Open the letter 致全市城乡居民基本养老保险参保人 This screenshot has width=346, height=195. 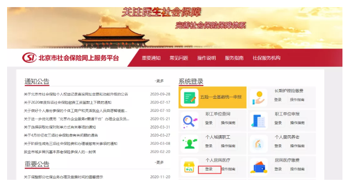(x=60, y=152)
